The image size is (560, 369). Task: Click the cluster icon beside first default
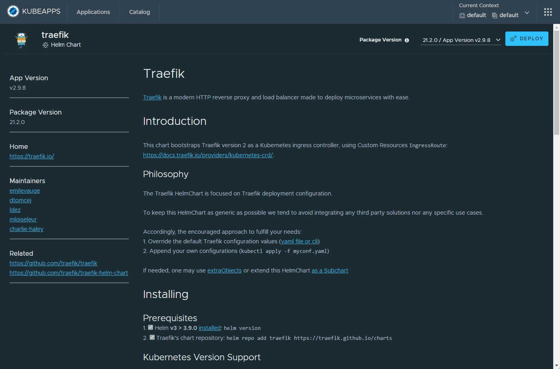tap(462, 16)
